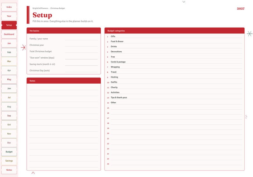Go to the Sep tab
Image resolution: width=253 pixels, height=177 pixels.
(9, 116)
